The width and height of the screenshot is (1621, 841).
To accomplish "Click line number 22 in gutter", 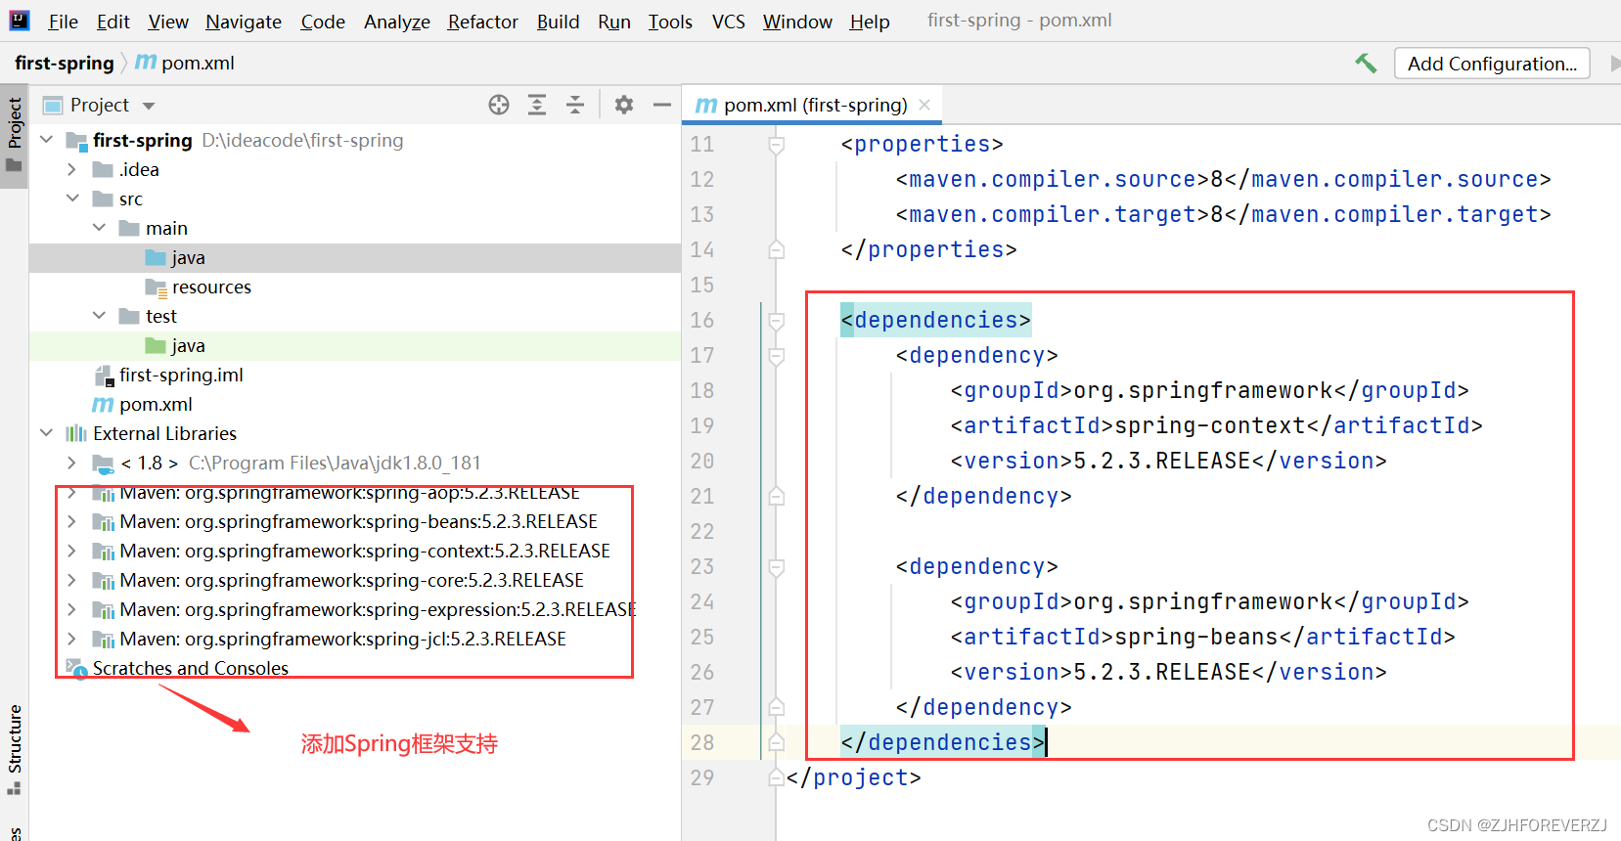I will click(x=702, y=531).
